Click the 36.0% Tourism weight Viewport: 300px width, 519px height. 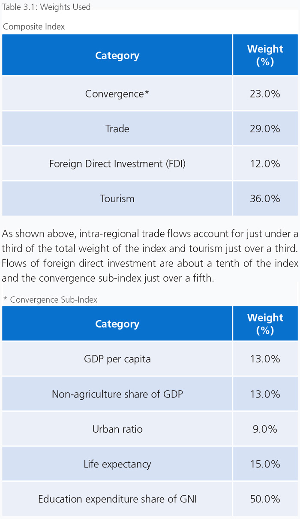(x=265, y=199)
